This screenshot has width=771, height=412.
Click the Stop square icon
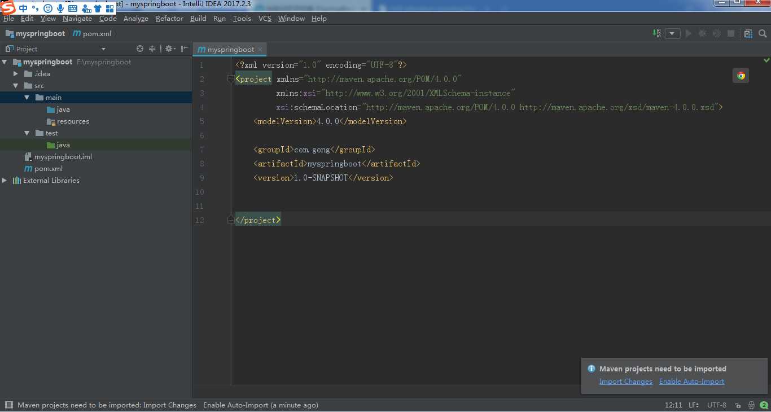point(731,33)
